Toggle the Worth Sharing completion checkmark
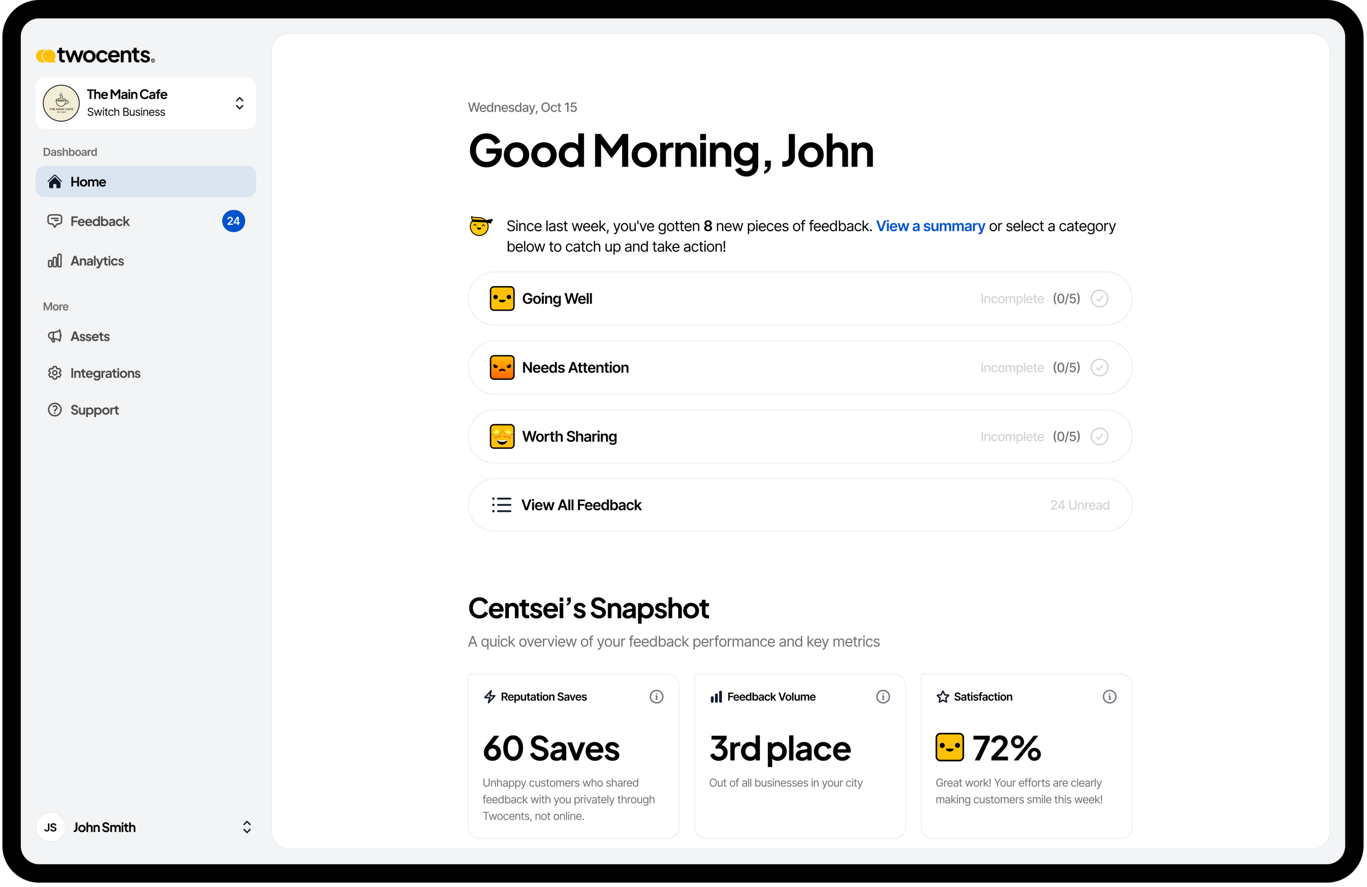The width and height of the screenshot is (1367, 887). coord(1099,437)
